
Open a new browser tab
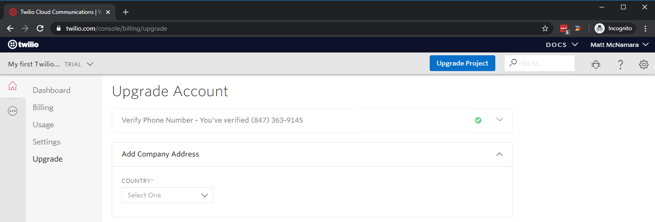(125, 12)
